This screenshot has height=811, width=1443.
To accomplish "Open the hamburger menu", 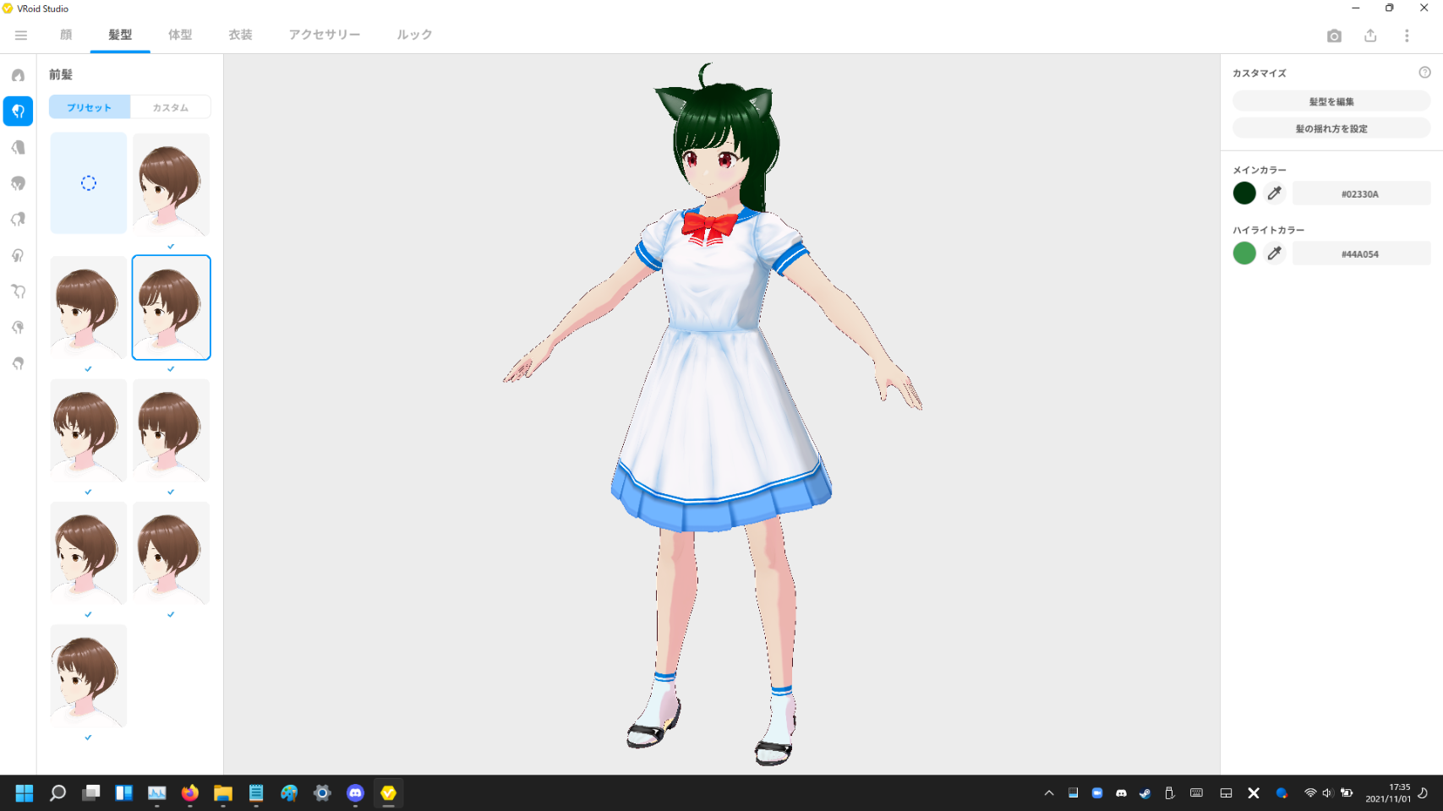I will tap(21, 35).
